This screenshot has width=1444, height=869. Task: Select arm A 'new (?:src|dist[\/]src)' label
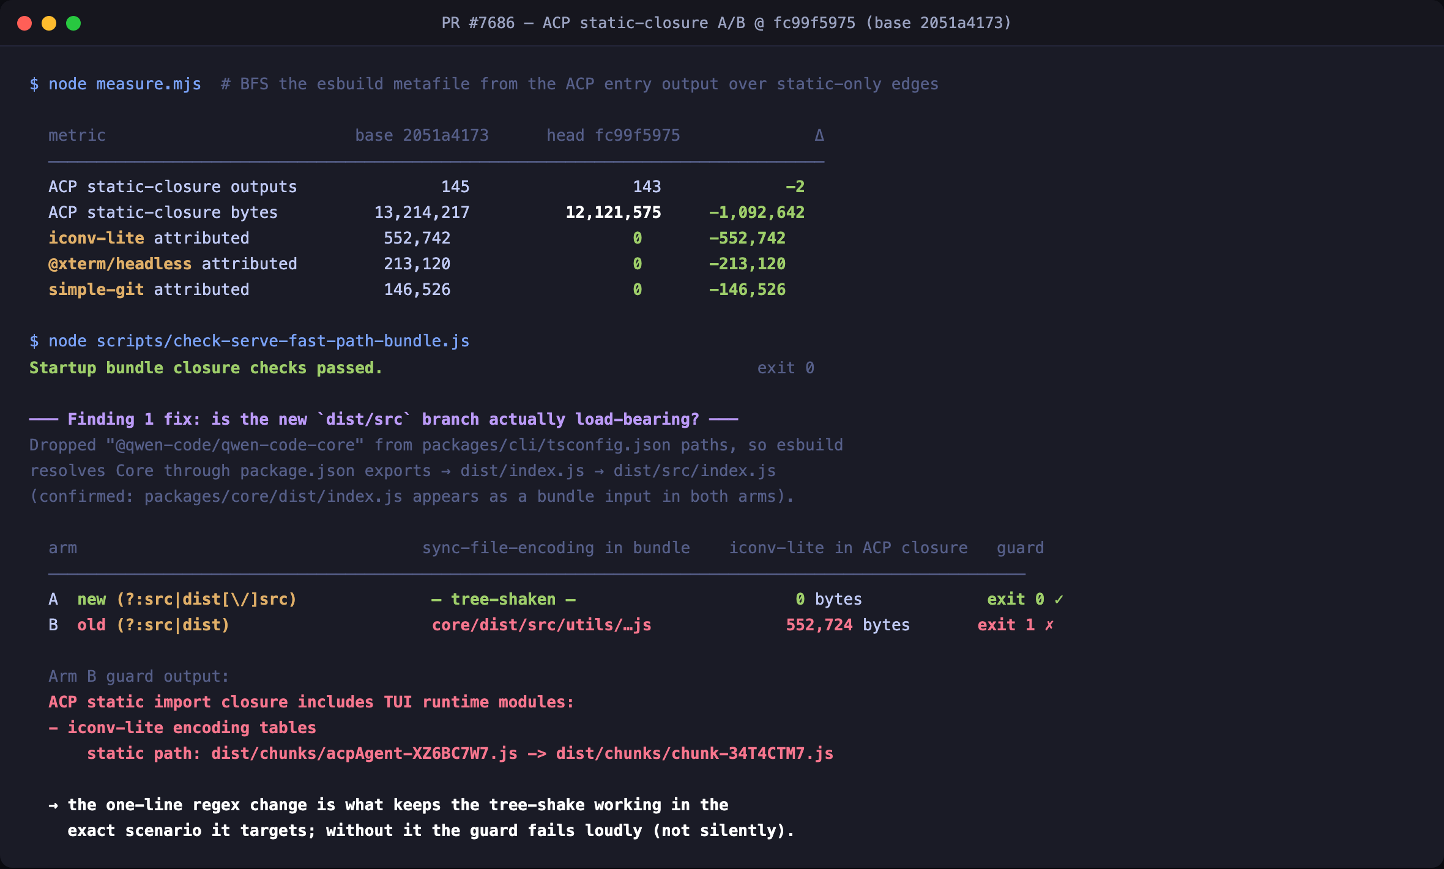point(187,599)
